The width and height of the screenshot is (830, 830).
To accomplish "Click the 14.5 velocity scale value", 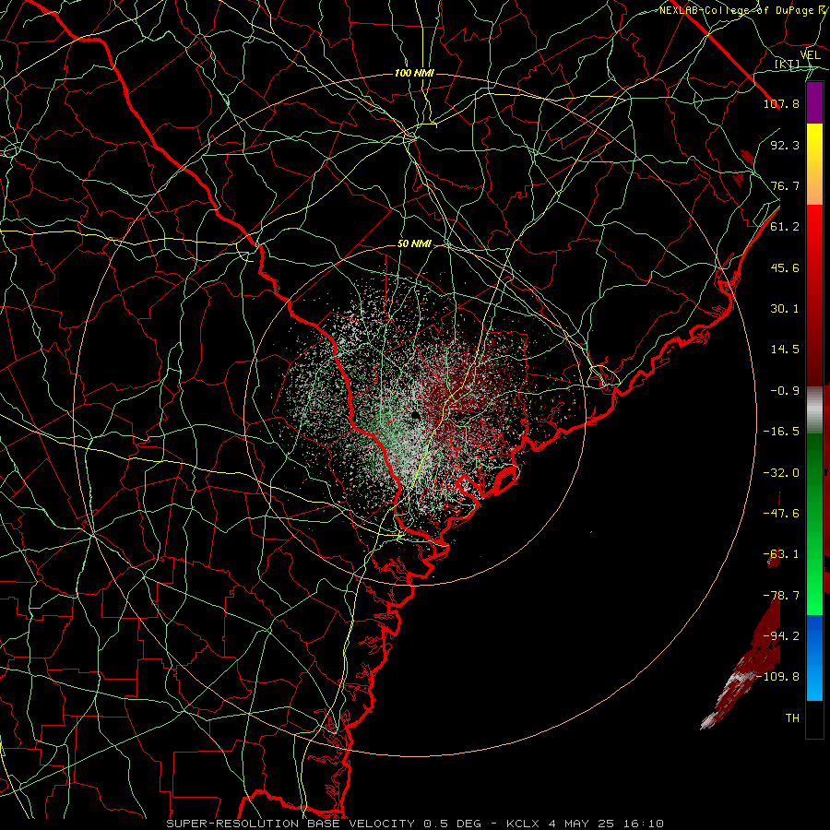I will coord(785,350).
